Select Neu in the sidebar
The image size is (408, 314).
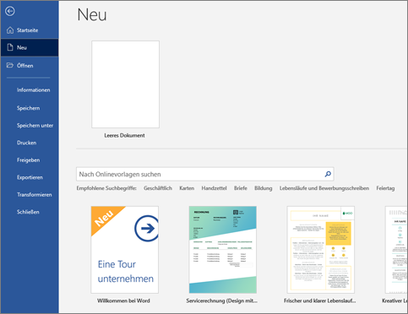click(30, 47)
